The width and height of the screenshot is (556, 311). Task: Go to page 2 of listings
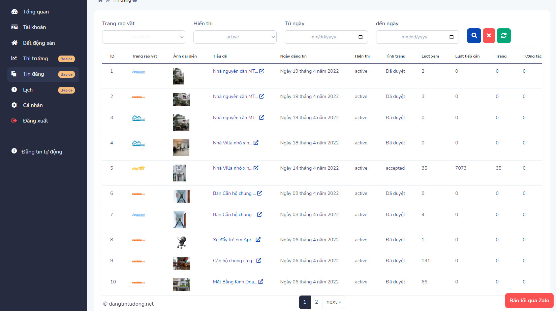[316, 302]
